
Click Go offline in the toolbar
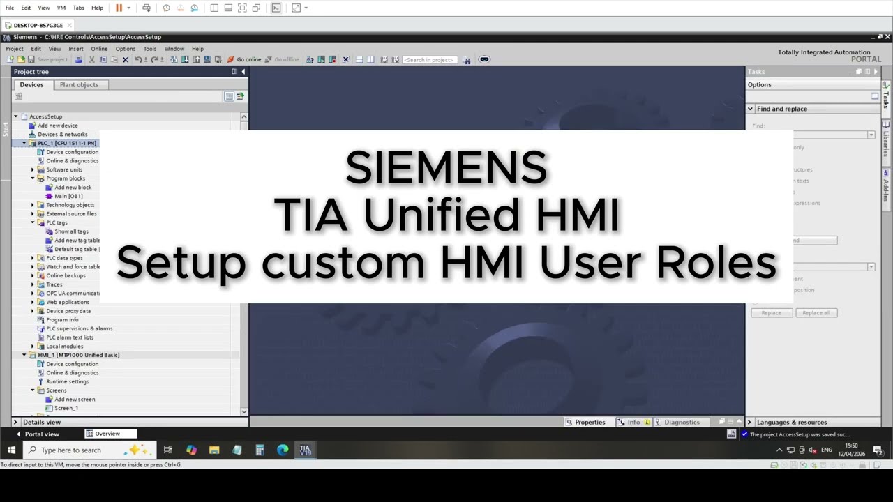click(282, 59)
